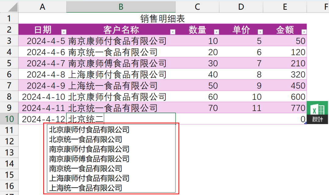Click the select-all corner triangle
This screenshot has height=195, width=329.
[x=13, y=7]
